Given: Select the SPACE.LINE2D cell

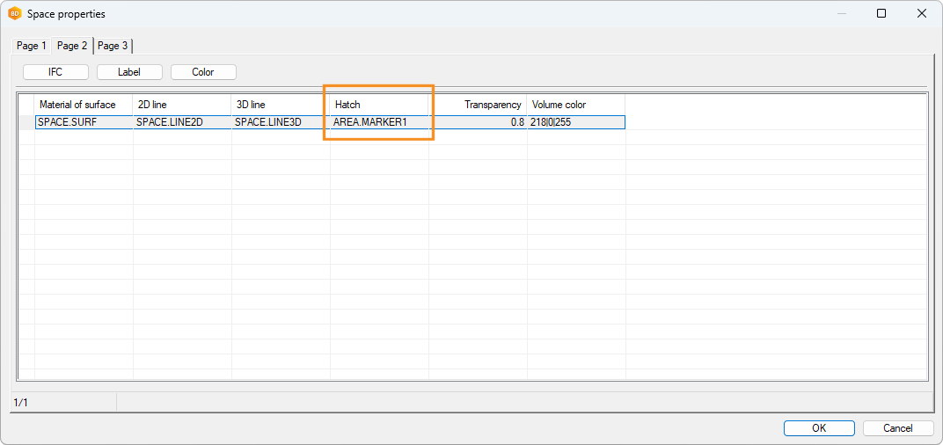Looking at the screenshot, I should [x=182, y=122].
